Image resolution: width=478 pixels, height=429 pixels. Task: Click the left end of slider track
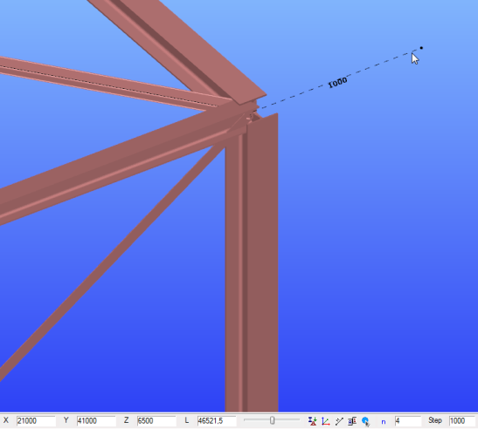tap(245, 420)
